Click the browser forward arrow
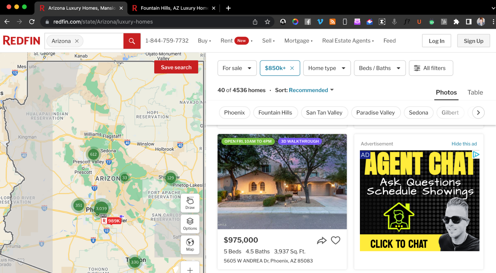 (19, 22)
